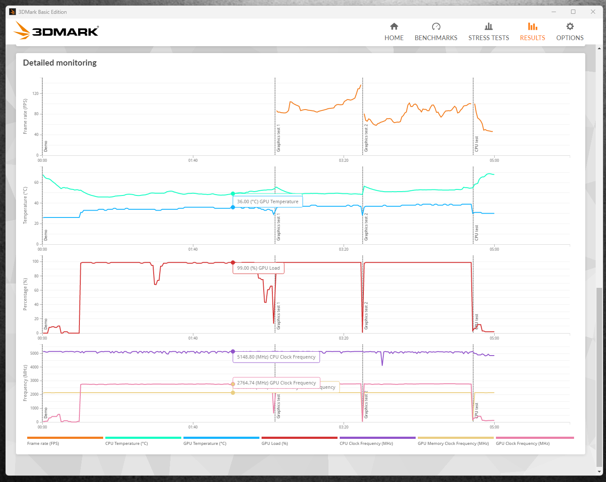Switch to the BENCHMARKS tab label
Image resolution: width=606 pixels, height=482 pixels.
436,38
